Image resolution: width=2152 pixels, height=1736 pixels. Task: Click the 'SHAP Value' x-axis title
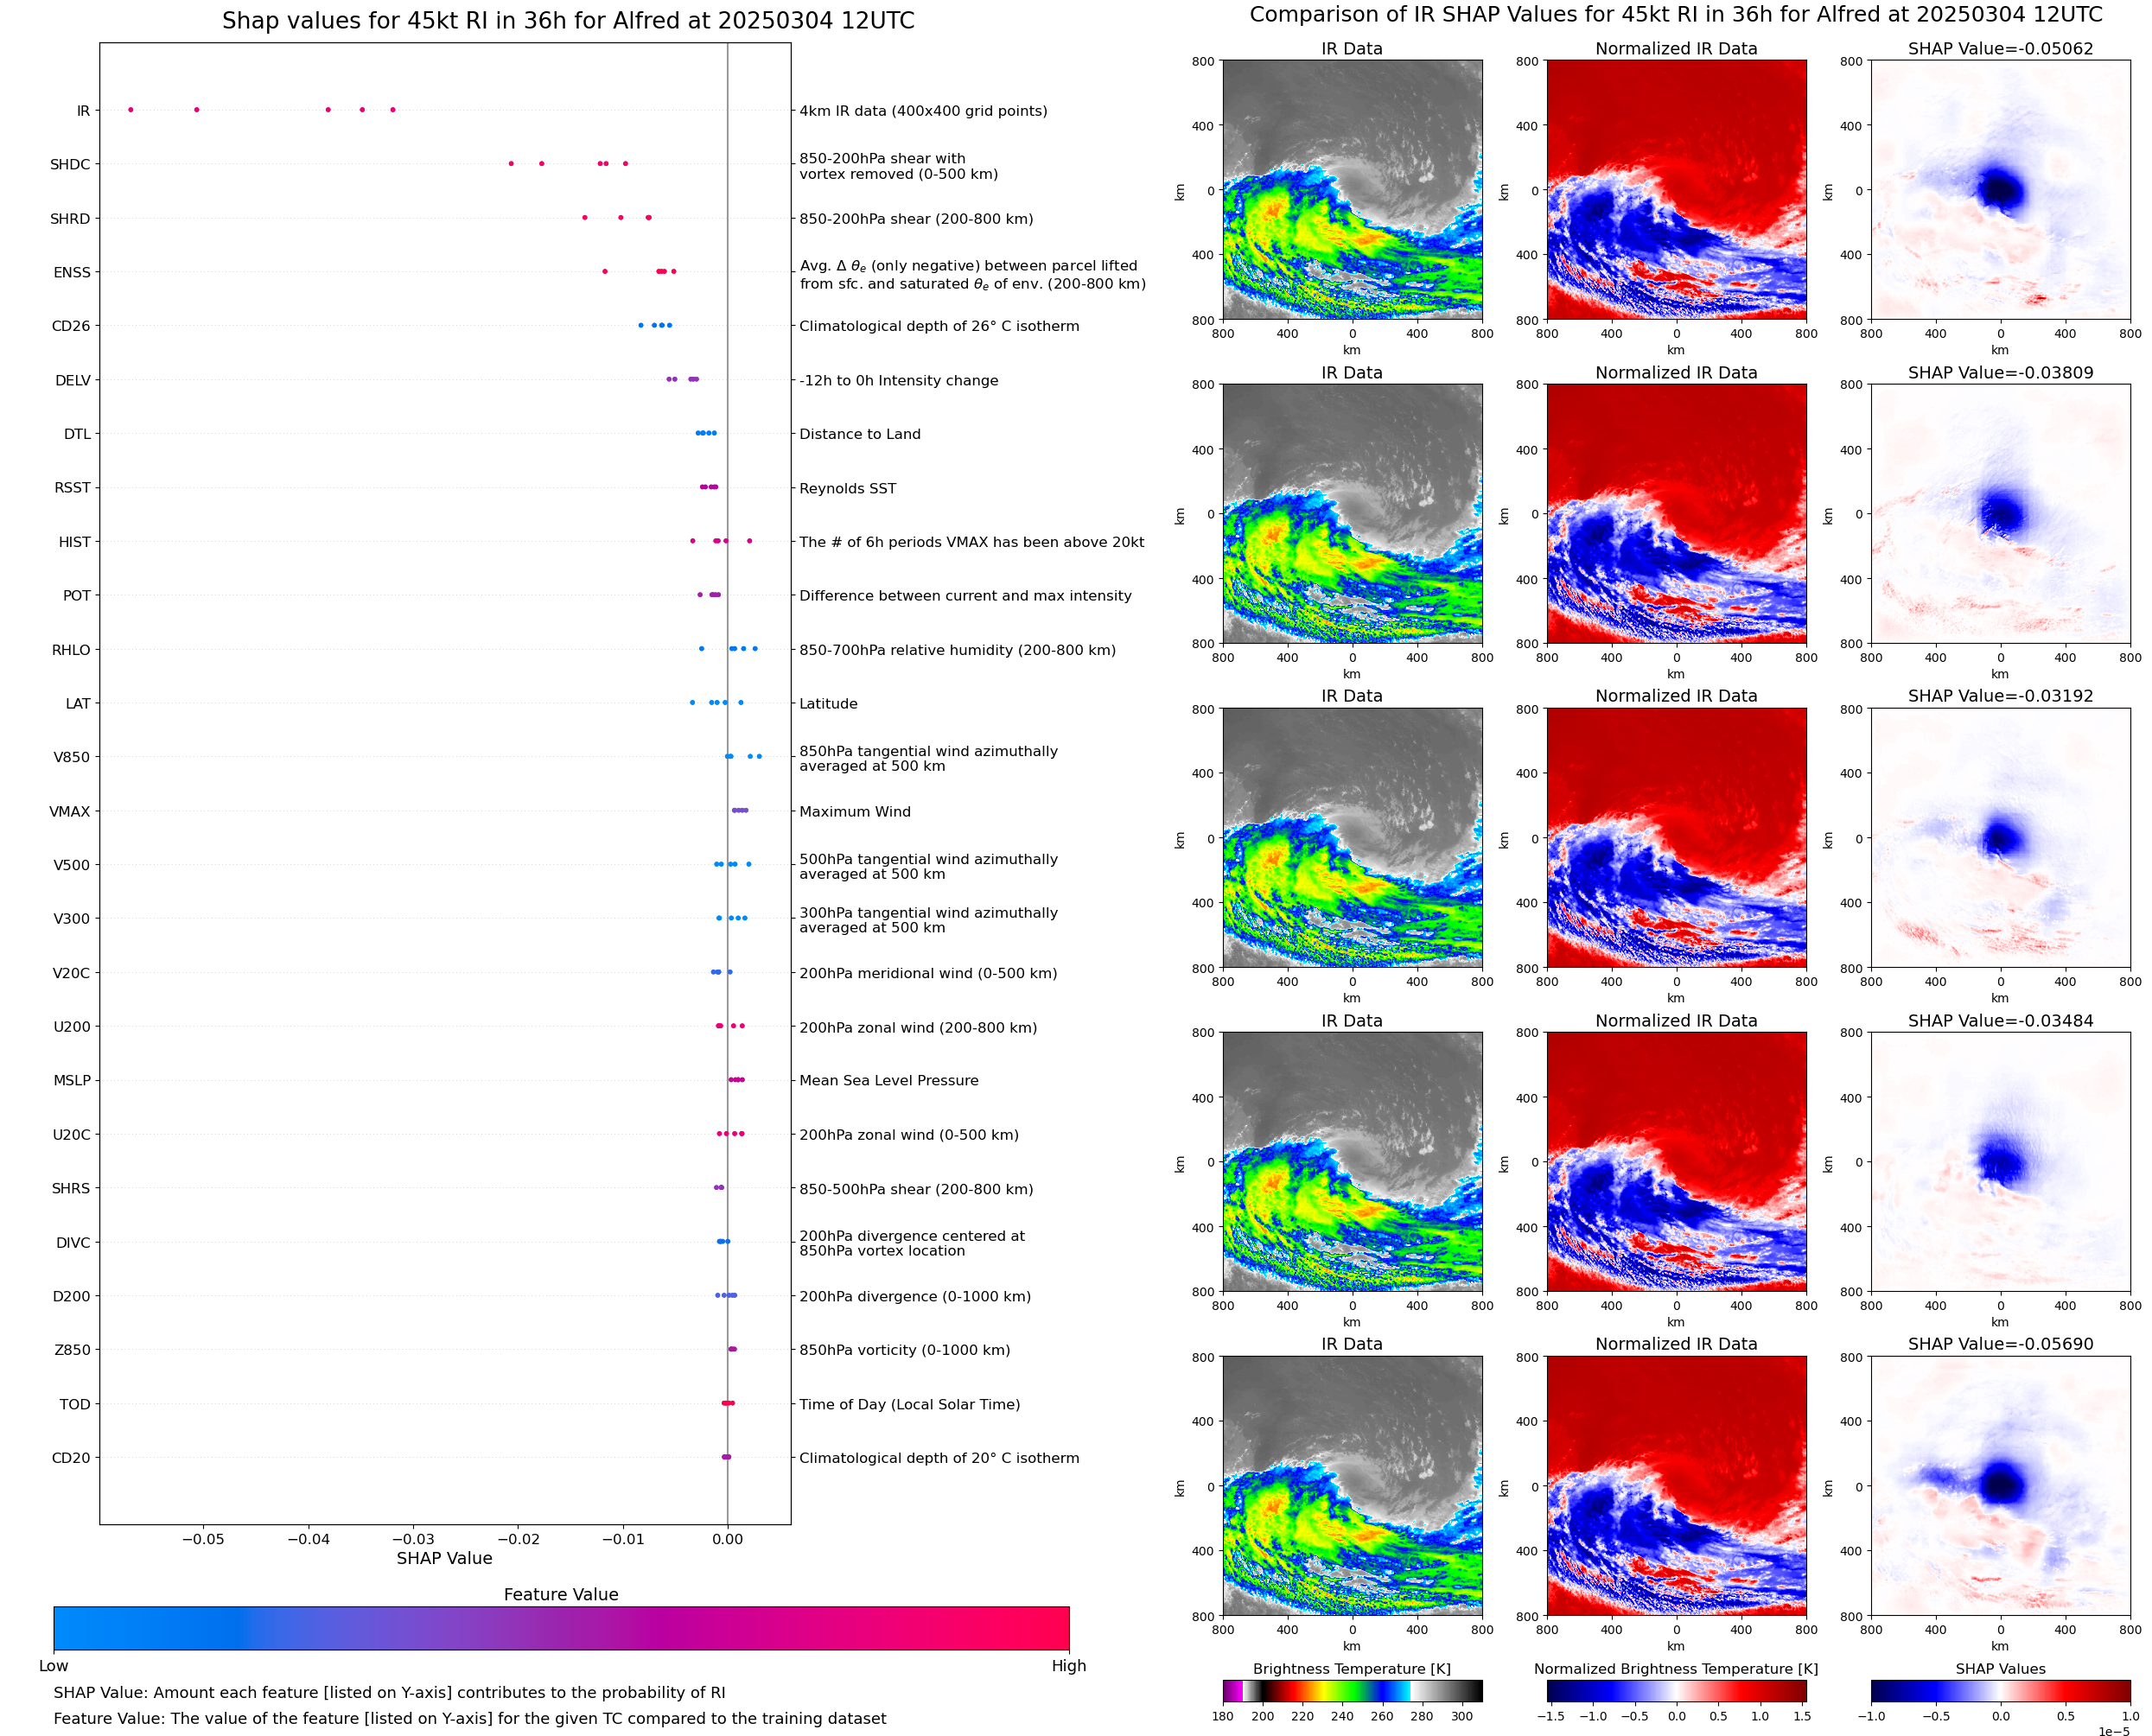pyautogui.click(x=444, y=1558)
